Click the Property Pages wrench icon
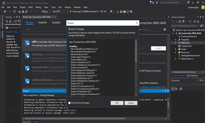This screenshot has width=205, height=123. click(x=181, y=89)
